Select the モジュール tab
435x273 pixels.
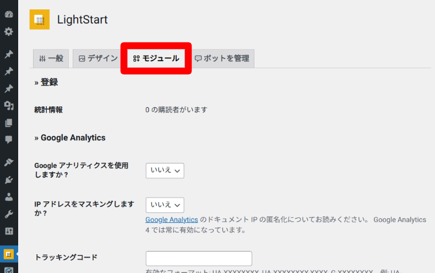coord(156,58)
